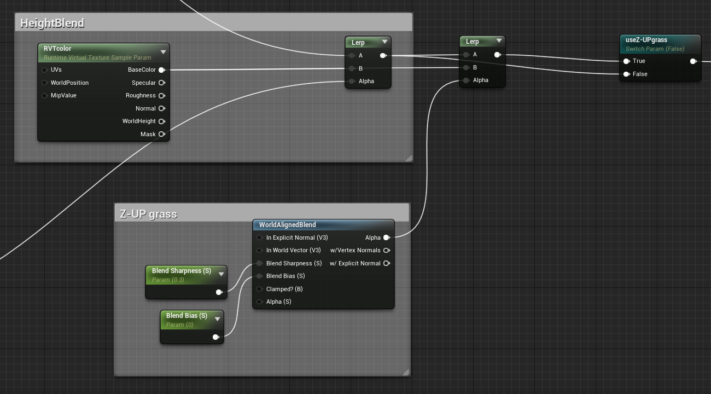Screen dimensions: 711x394
Task: Click the w/ Explicit Normal output pin
Action: tap(387, 263)
